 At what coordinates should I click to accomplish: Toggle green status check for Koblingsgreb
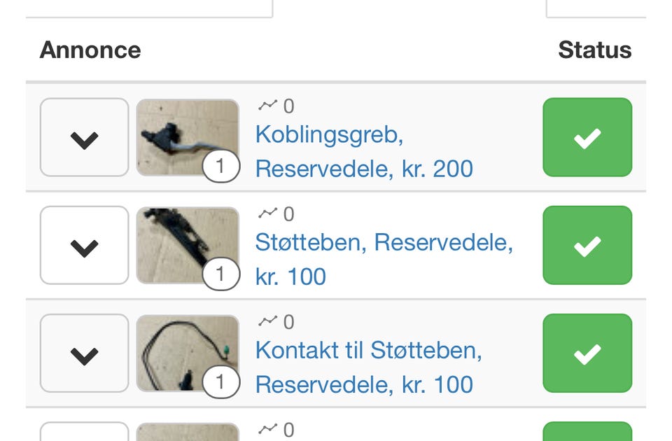point(587,138)
